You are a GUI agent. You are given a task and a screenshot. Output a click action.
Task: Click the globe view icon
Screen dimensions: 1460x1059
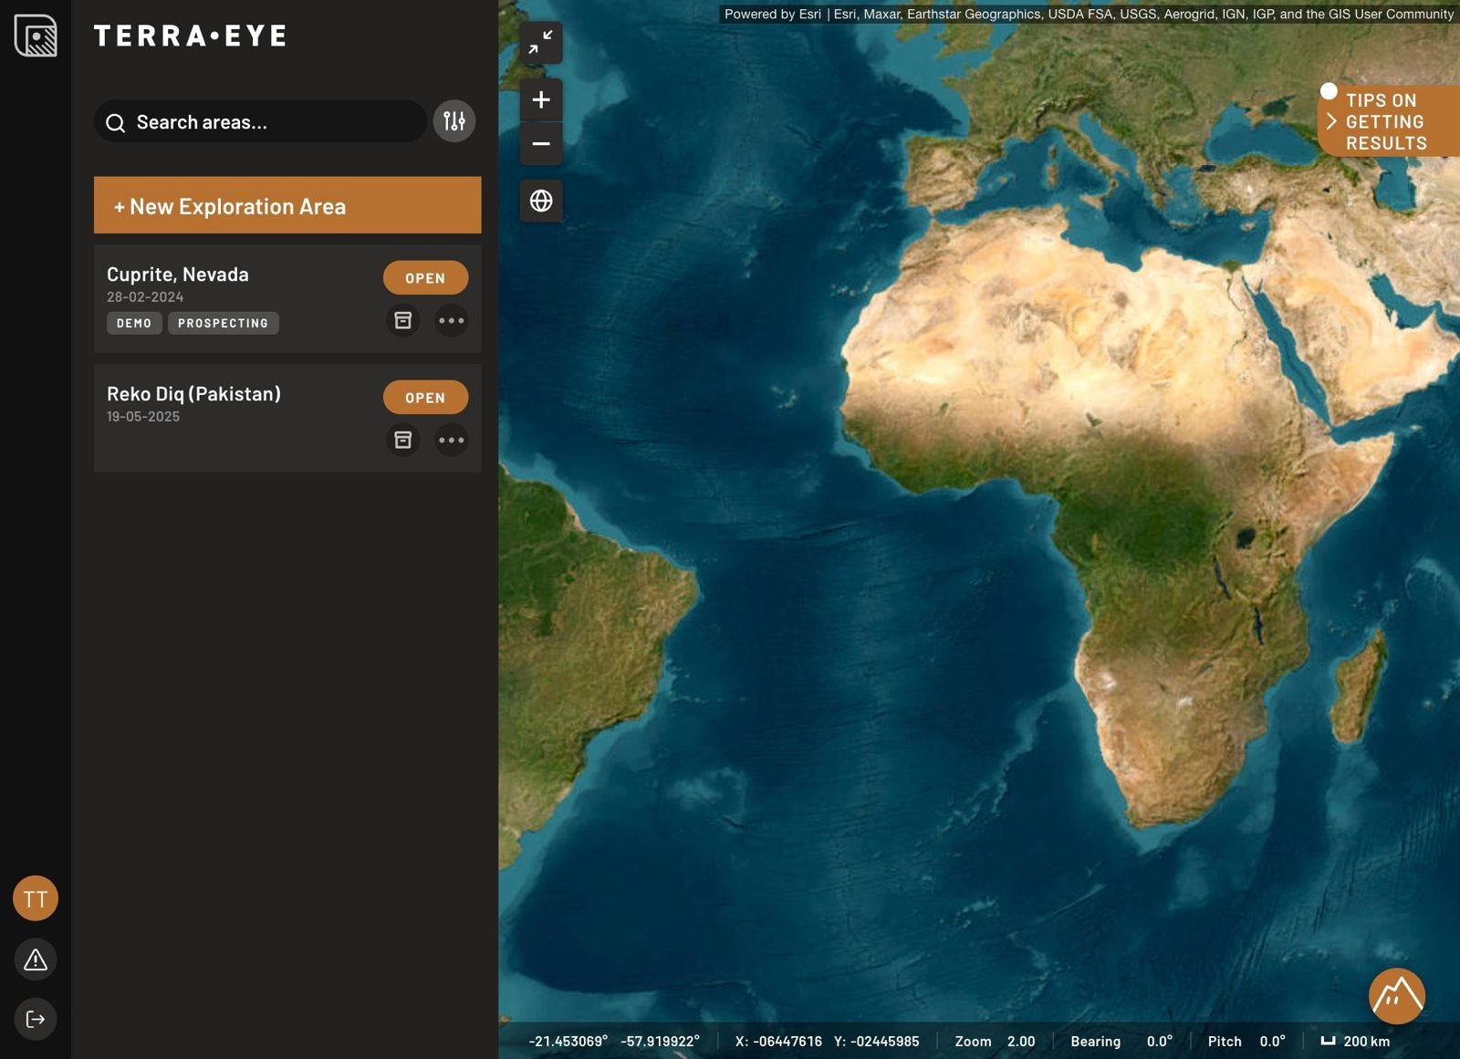541,201
